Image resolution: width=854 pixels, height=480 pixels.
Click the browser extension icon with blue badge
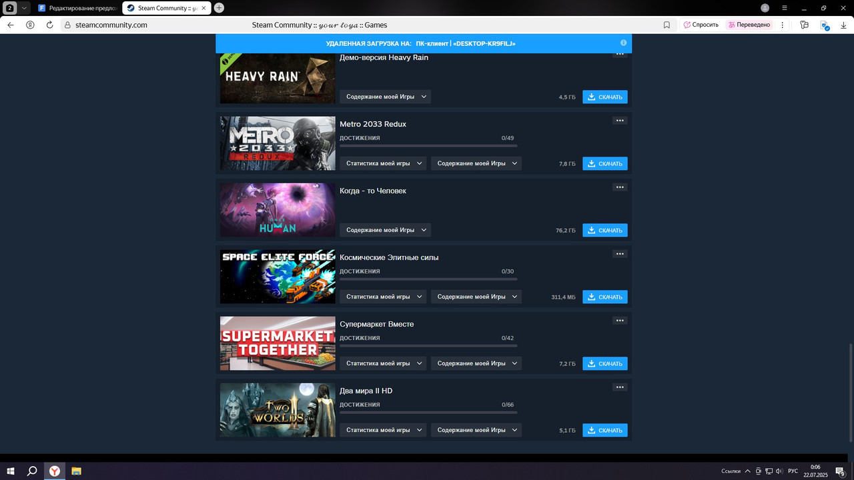pyautogui.click(x=825, y=25)
